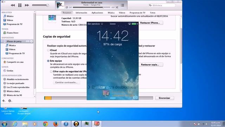The image size is (225, 127).
Task: Select the iCloud backup option
Action: pyautogui.click(x=48, y=50)
